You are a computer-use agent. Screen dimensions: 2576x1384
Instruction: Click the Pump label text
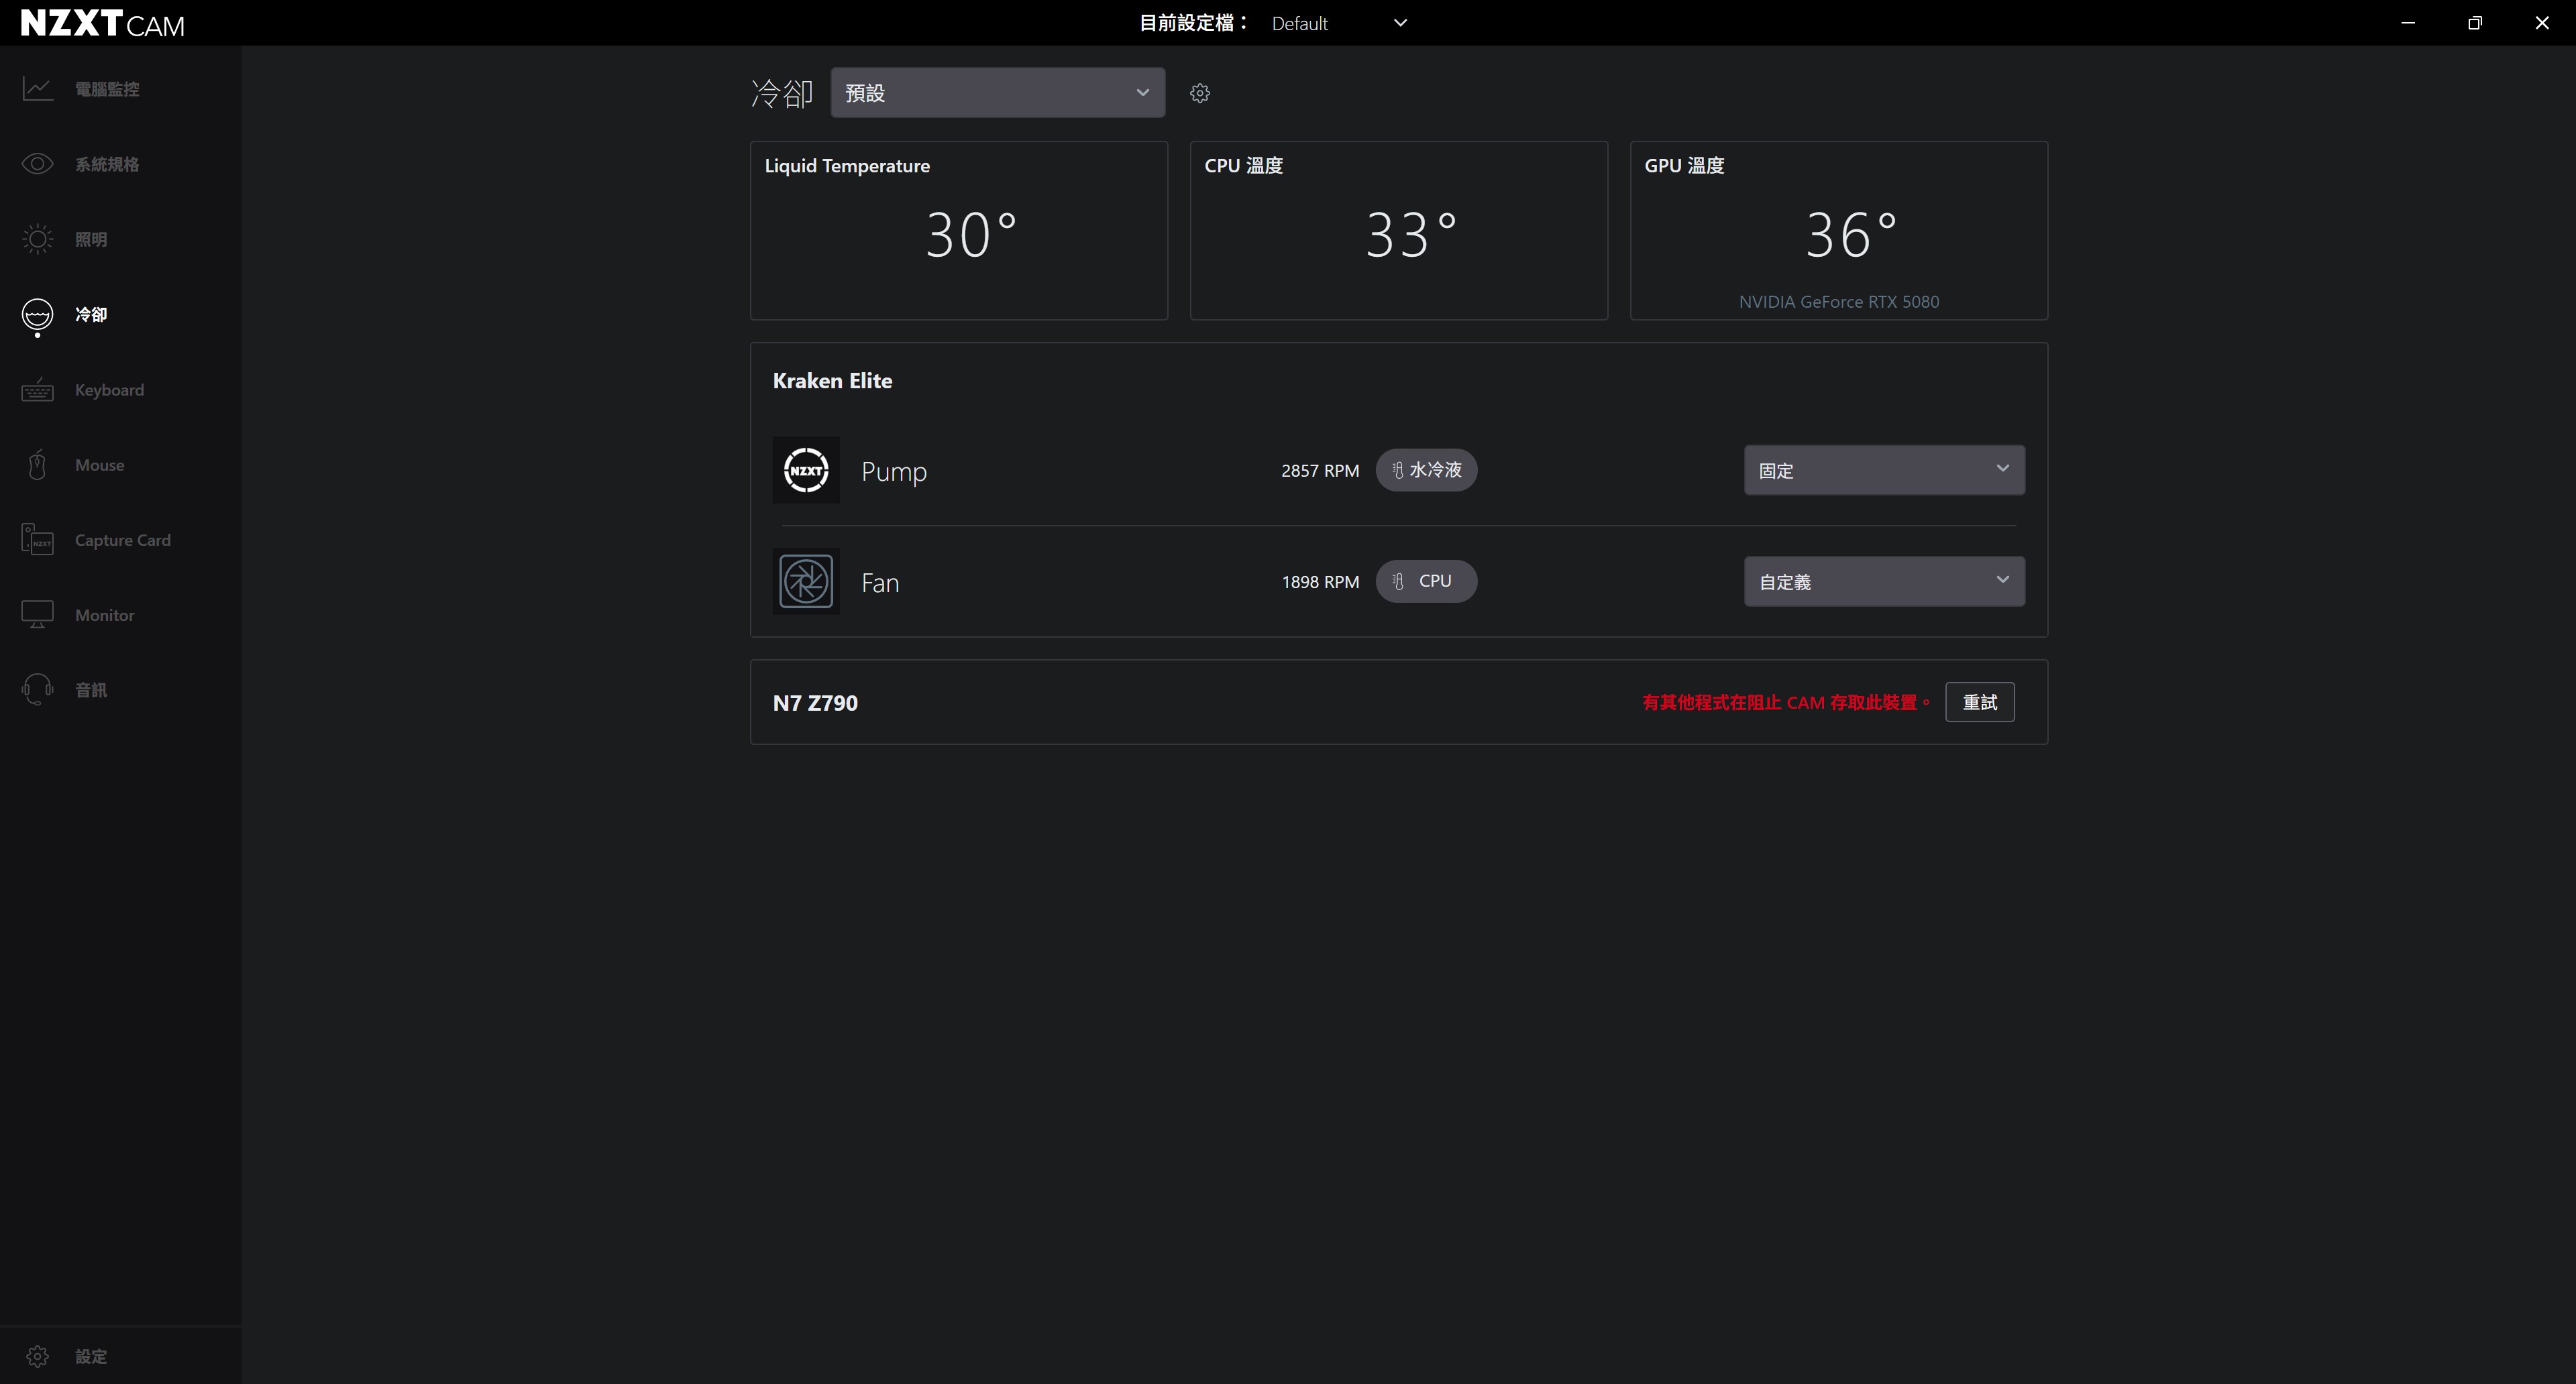(x=894, y=471)
